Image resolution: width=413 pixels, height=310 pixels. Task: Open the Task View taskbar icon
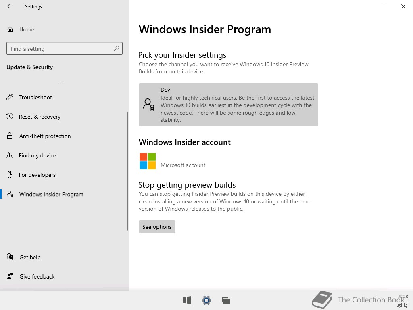pos(226,300)
